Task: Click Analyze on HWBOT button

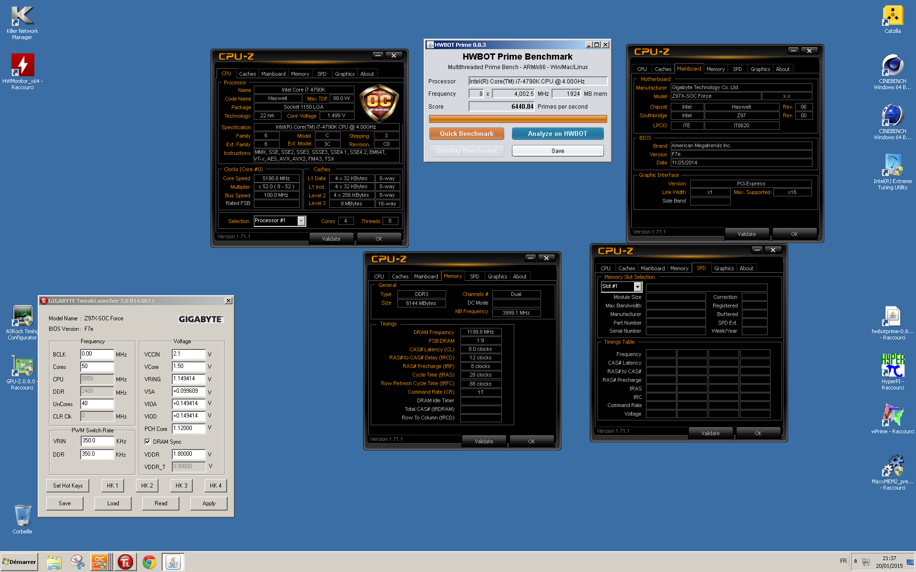Action: (x=557, y=133)
